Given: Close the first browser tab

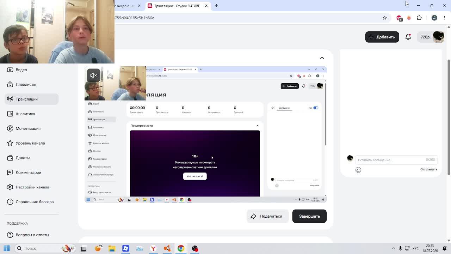Looking at the screenshot, I should 139,6.
